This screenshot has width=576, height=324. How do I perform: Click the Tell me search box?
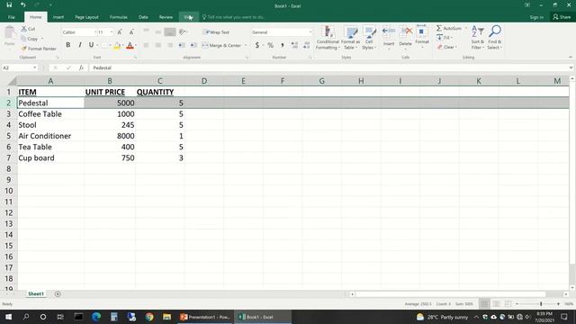pos(234,17)
